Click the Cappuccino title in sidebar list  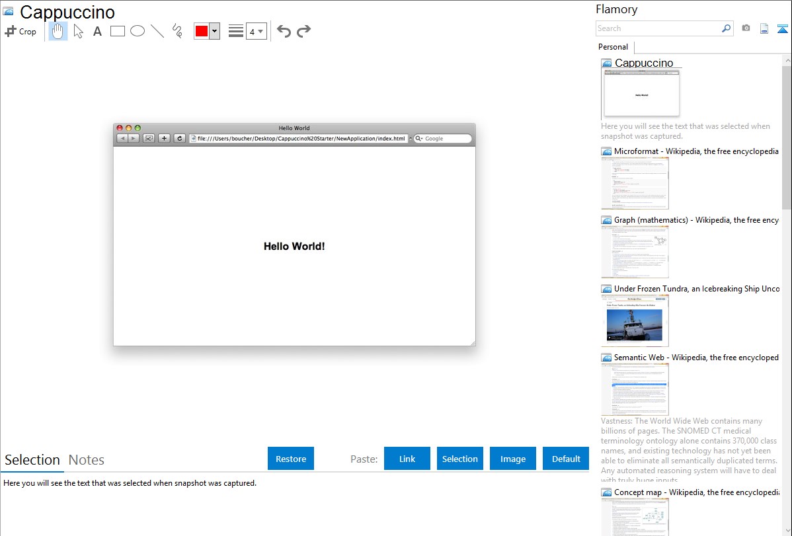tap(644, 63)
